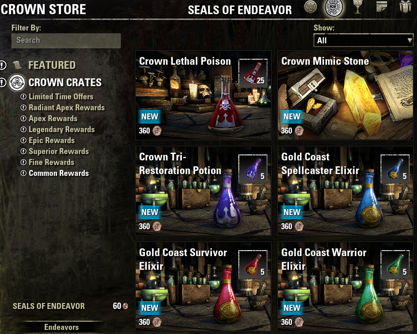Select the Seals of Endeavor tab icon
417x334 pixels.
coord(334,7)
